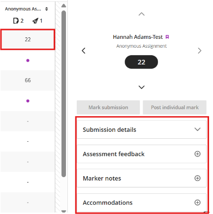Go to previous student with left arrow
Image resolution: width=213 pixels, height=214 pixels.
(84, 51)
